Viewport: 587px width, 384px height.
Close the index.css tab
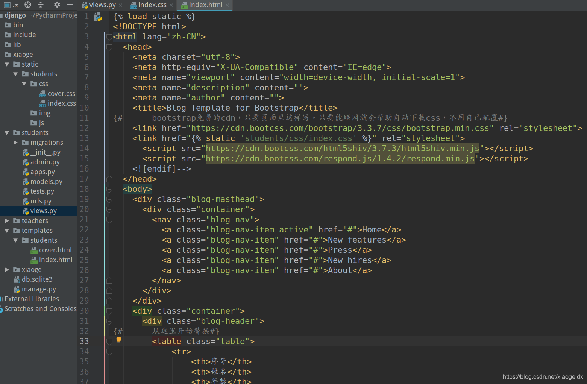(x=171, y=5)
